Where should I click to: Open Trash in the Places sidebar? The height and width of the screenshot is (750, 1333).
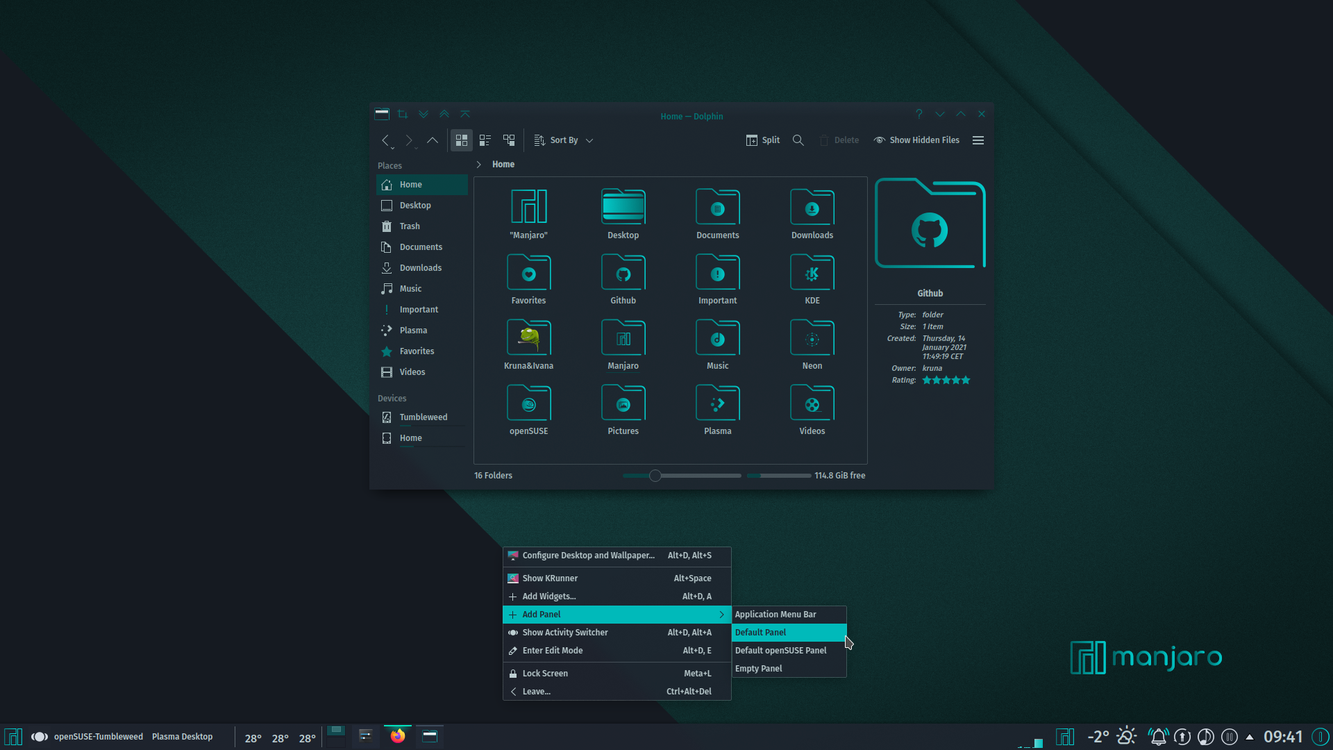[422, 226]
